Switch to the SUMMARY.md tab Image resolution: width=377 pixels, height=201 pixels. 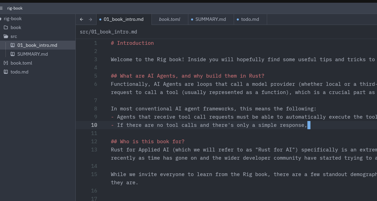point(211,19)
